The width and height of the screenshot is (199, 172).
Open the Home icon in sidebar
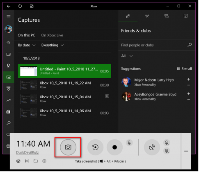pos(9,43)
